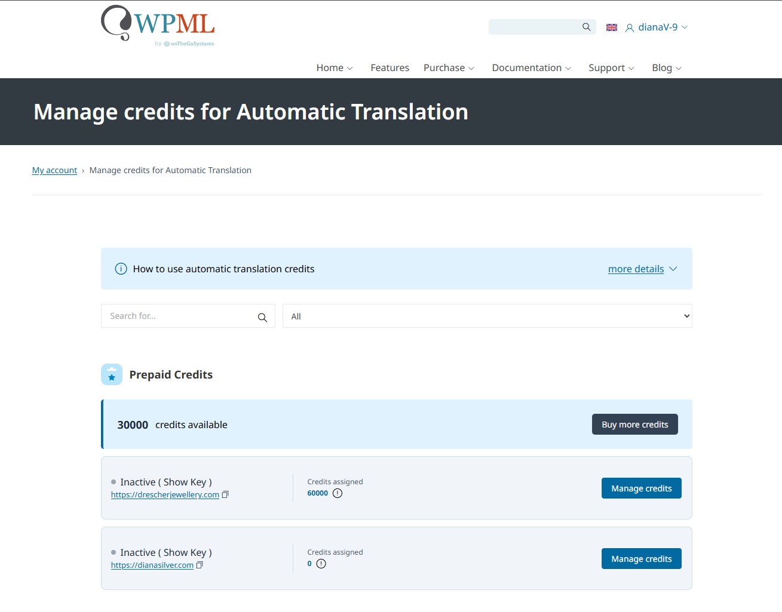This screenshot has height=612, width=782.
Task: Click the magnifier icon in the site search box
Action: point(262,317)
